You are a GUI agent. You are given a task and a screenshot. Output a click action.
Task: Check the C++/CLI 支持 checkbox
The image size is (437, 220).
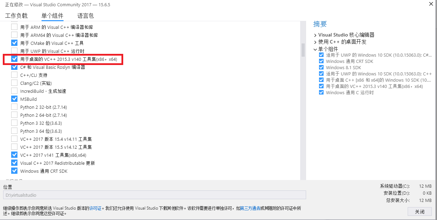tap(14, 75)
